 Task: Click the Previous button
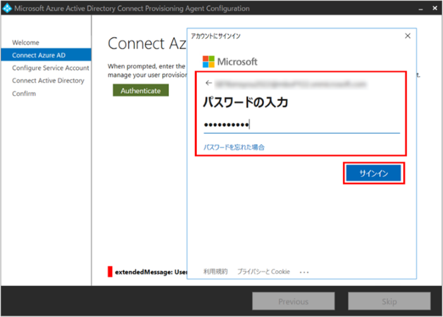(293, 301)
